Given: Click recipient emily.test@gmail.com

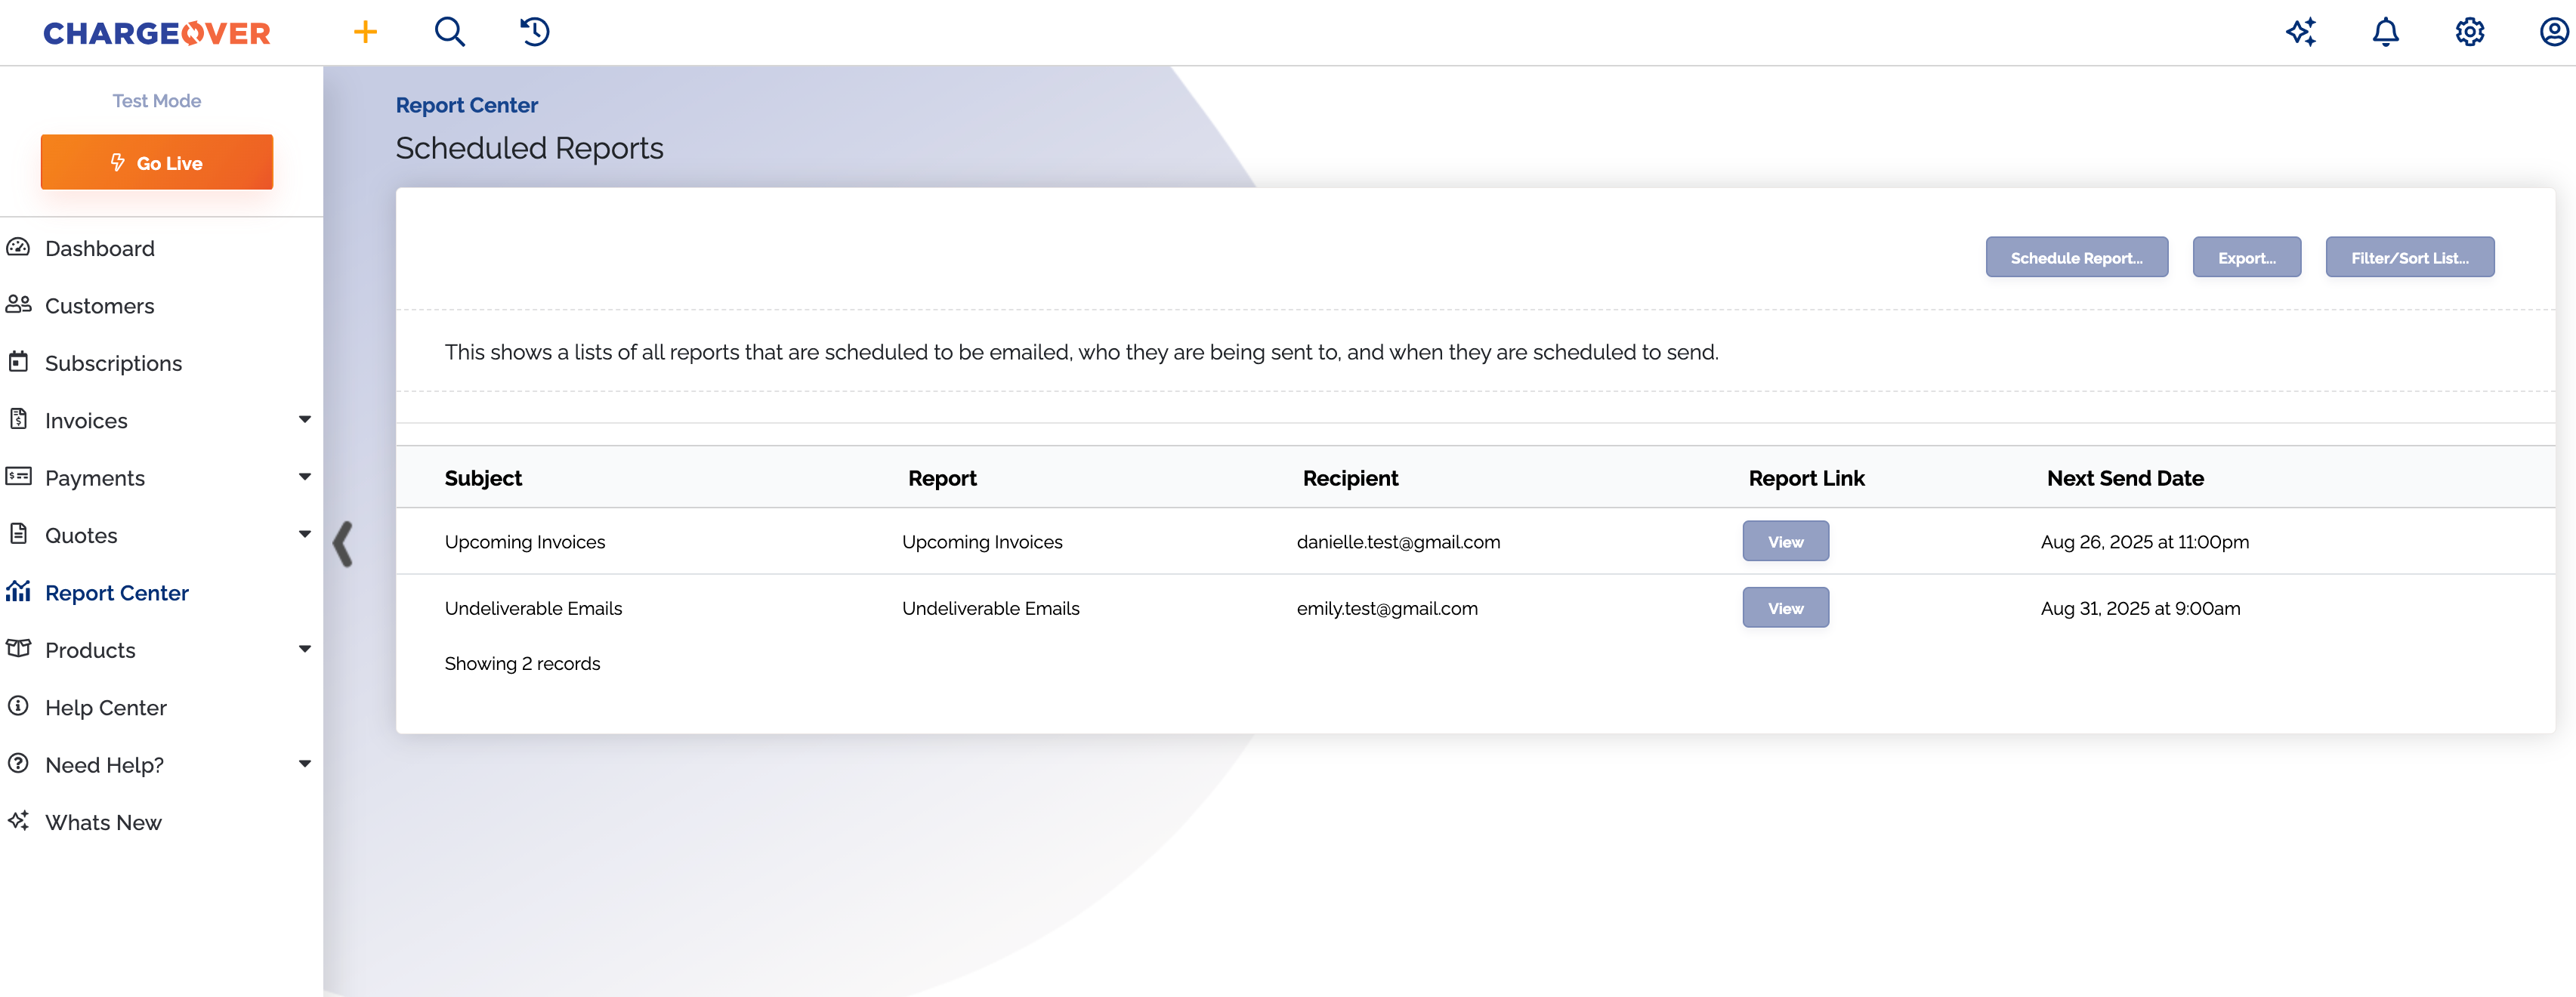Looking at the screenshot, I should (x=1387, y=608).
